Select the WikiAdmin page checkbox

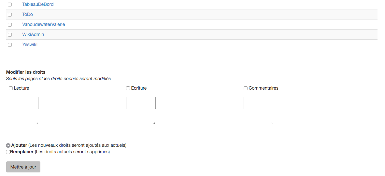10,35
